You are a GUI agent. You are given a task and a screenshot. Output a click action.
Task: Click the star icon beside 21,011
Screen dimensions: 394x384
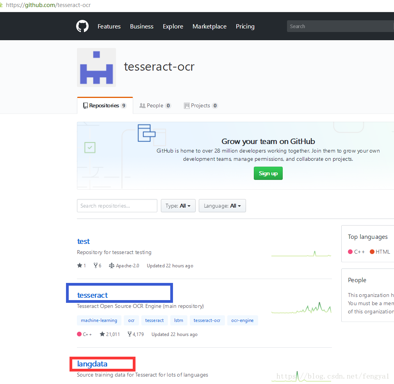coord(102,334)
